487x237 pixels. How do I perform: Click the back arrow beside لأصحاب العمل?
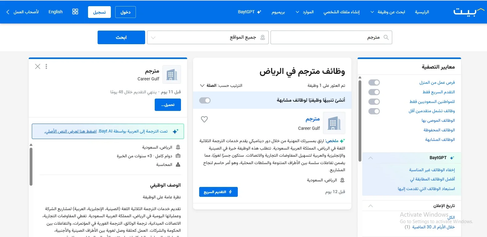click(8, 12)
